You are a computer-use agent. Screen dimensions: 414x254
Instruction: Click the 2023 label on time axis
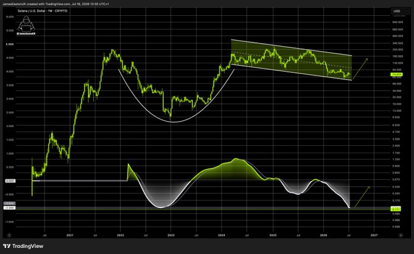coord(171,235)
